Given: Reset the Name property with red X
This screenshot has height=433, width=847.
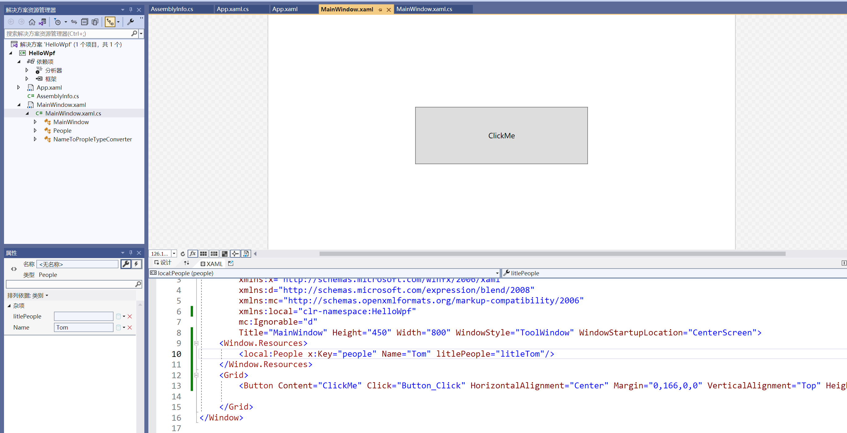Looking at the screenshot, I should tap(130, 327).
